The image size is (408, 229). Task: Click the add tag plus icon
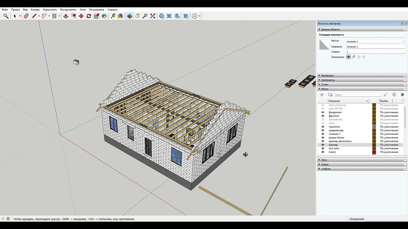click(322, 95)
